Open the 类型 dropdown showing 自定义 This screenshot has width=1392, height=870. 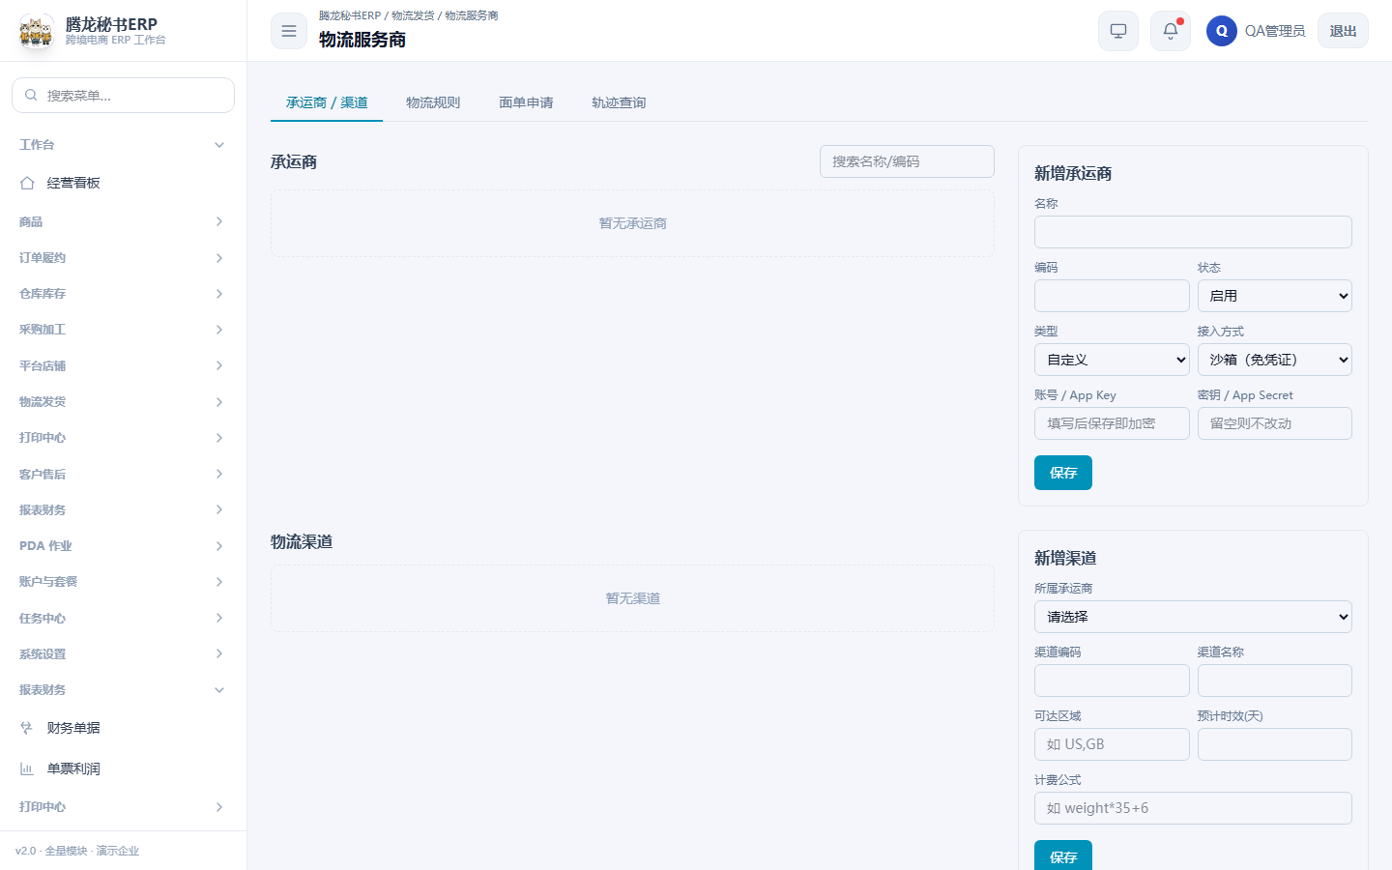coord(1112,360)
